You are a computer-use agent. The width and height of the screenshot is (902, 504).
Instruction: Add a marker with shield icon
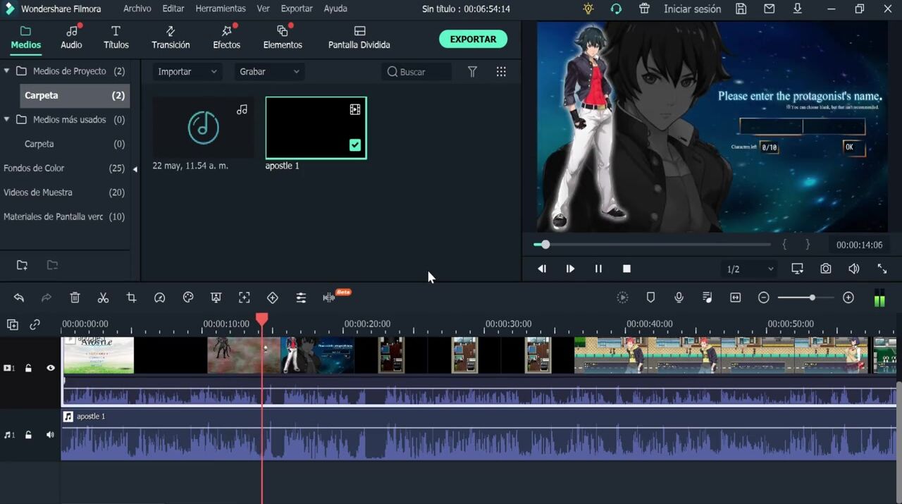pos(650,298)
